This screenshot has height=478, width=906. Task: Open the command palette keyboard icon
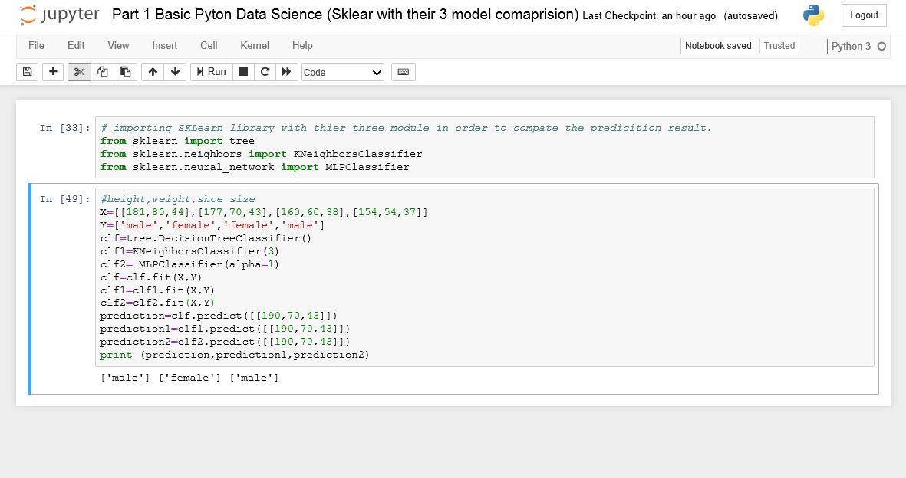click(404, 72)
